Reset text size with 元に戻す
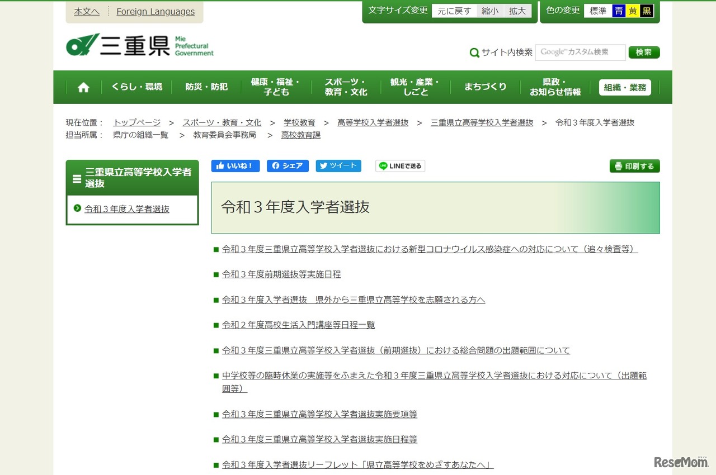716x475 pixels. click(x=454, y=10)
